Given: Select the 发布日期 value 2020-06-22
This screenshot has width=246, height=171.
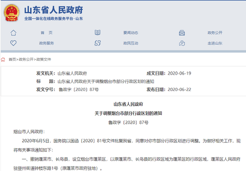Looking at the screenshot, I should (x=179, y=90).
